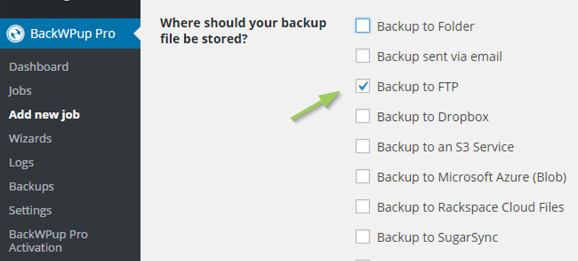Click the Backup to Dropbox label text
The width and height of the screenshot is (578, 261).
tap(433, 117)
